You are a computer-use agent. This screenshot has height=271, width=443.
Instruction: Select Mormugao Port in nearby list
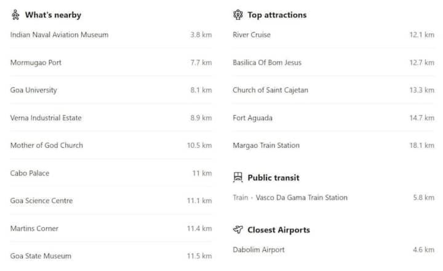tap(111, 63)
